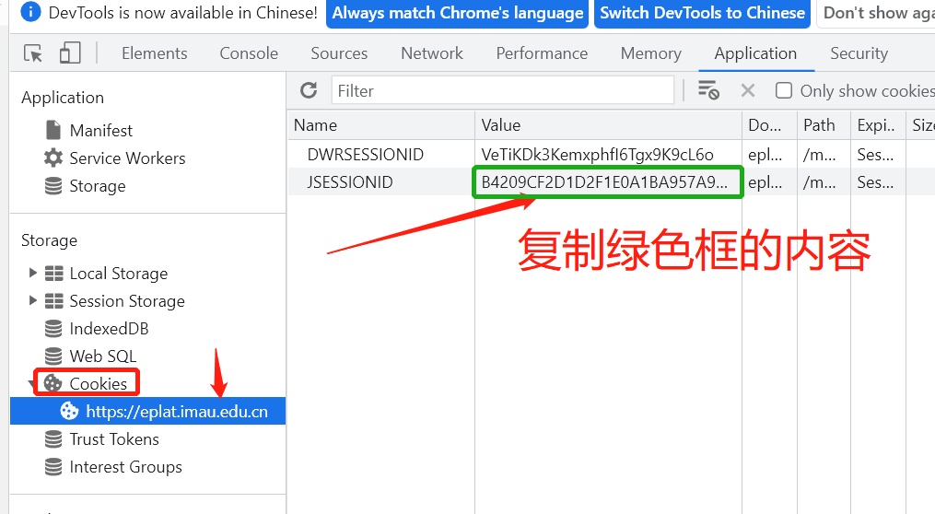Select Session Storage in the sidebar
This screenshot has width=935, height=514.
point(127,301)
